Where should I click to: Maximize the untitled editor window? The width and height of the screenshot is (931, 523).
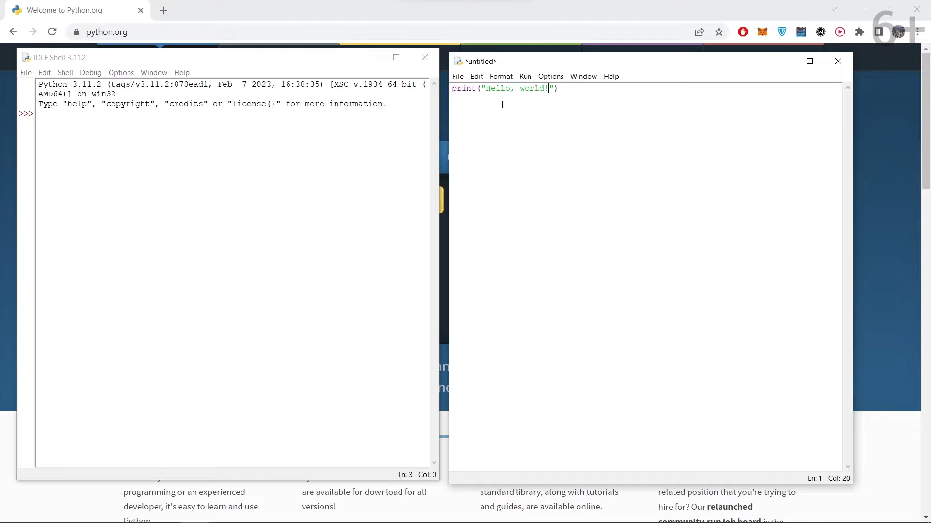tap(810, 61)
